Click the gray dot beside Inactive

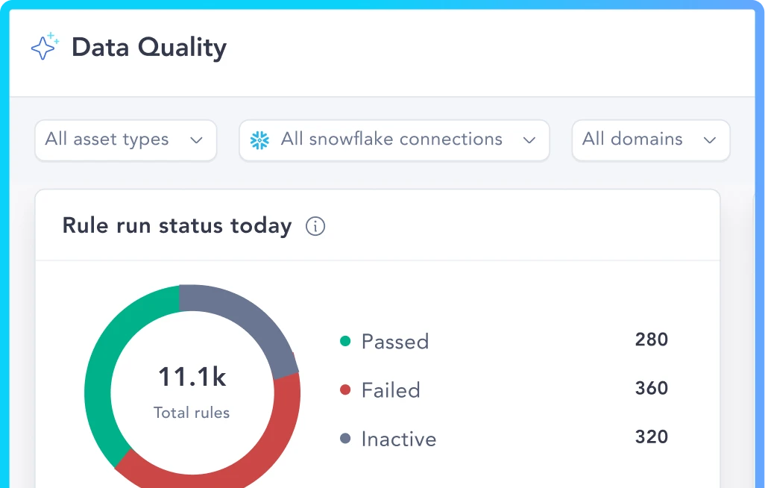(345, 439)
